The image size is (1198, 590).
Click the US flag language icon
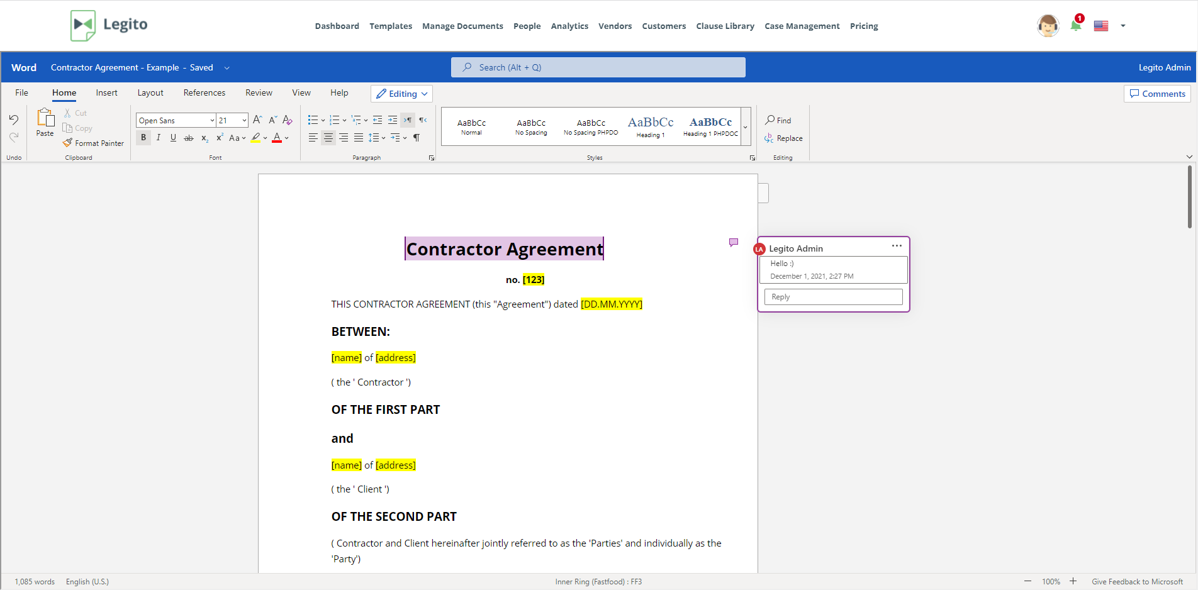[1101, 26]
